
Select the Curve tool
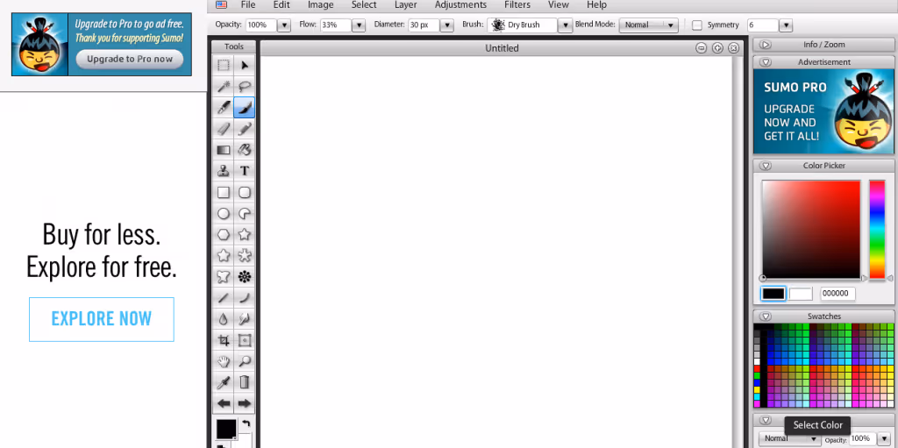point(245,298)
